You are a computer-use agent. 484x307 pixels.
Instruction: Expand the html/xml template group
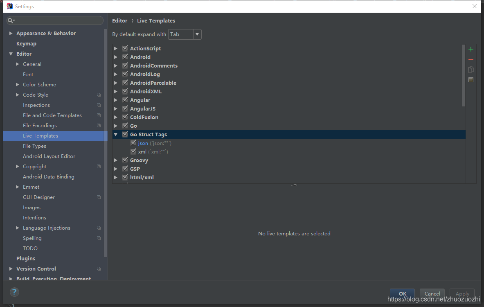pos(116,177)
